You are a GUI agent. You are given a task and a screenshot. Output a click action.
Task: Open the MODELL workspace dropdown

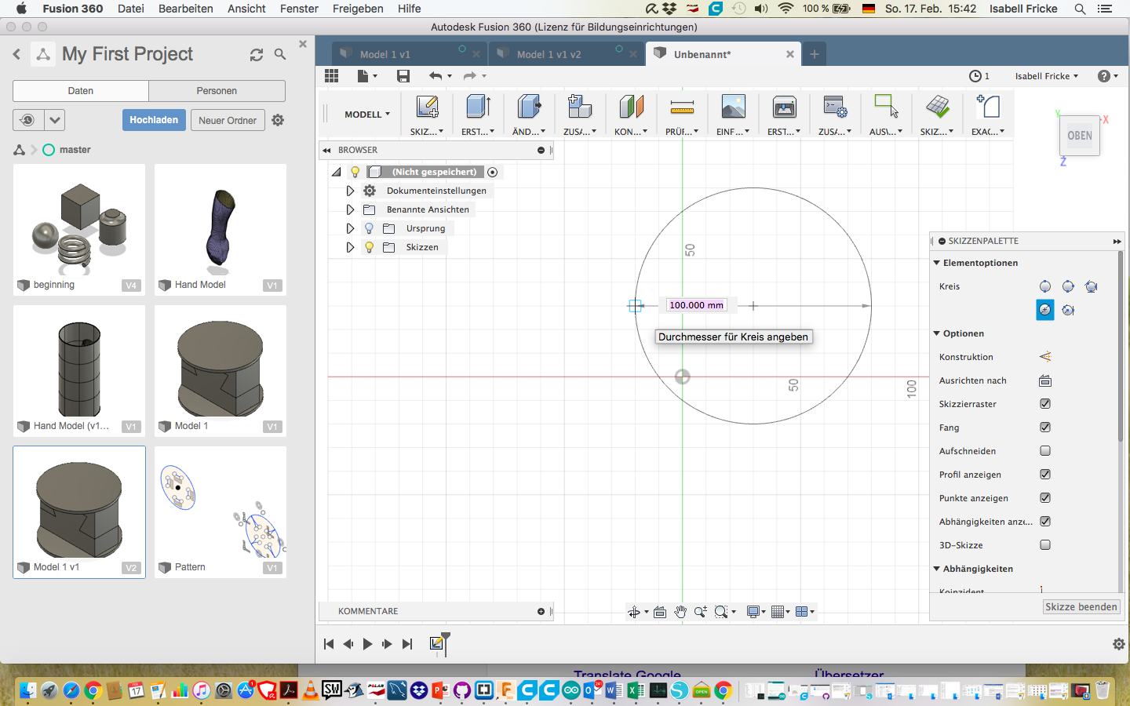(x=366, y=115)
